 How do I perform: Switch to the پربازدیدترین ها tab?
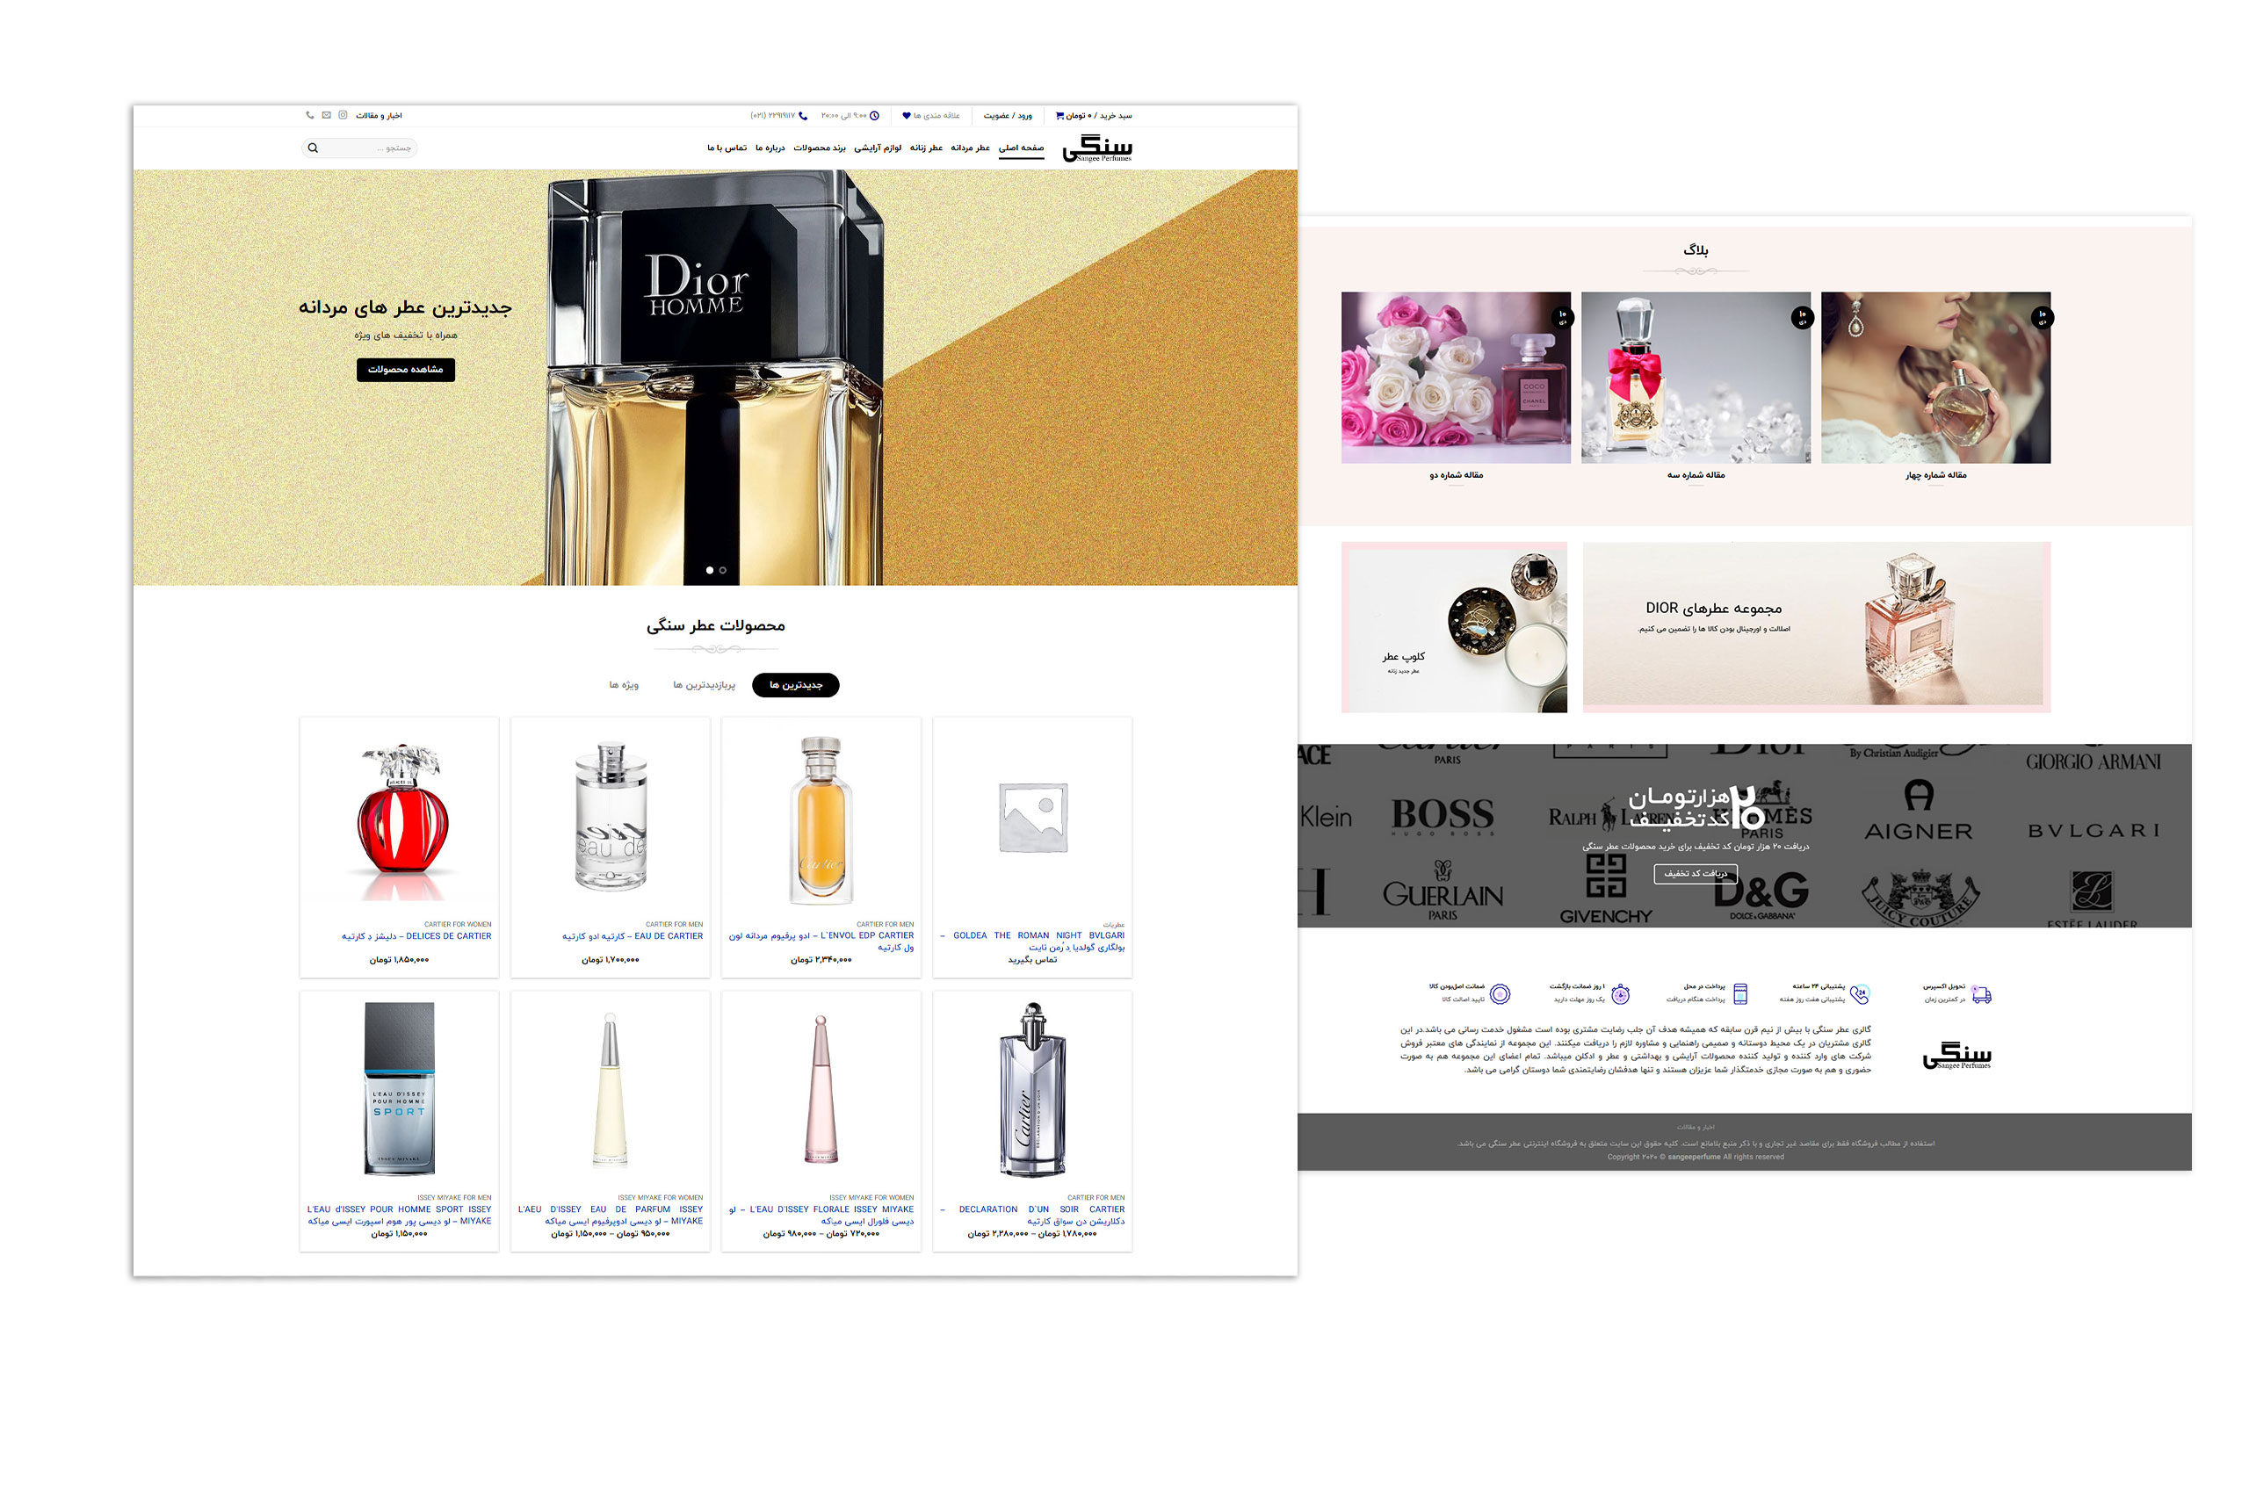704,685
